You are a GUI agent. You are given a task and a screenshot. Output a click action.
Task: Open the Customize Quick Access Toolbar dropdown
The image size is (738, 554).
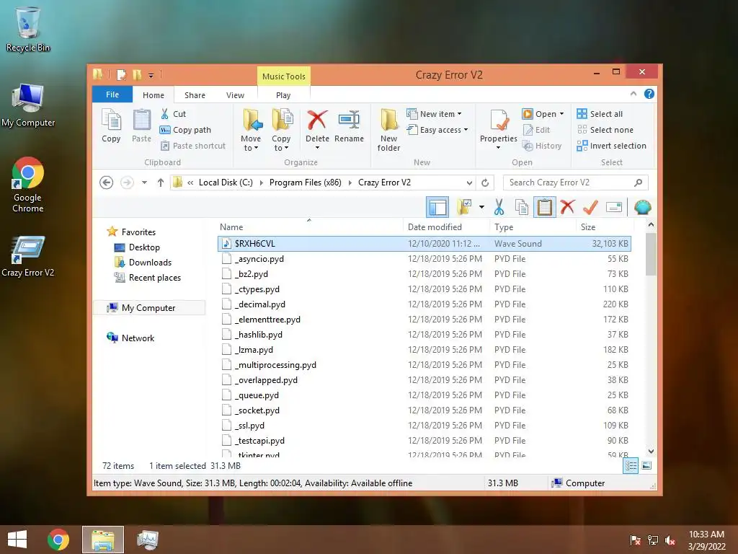[151, 75]
